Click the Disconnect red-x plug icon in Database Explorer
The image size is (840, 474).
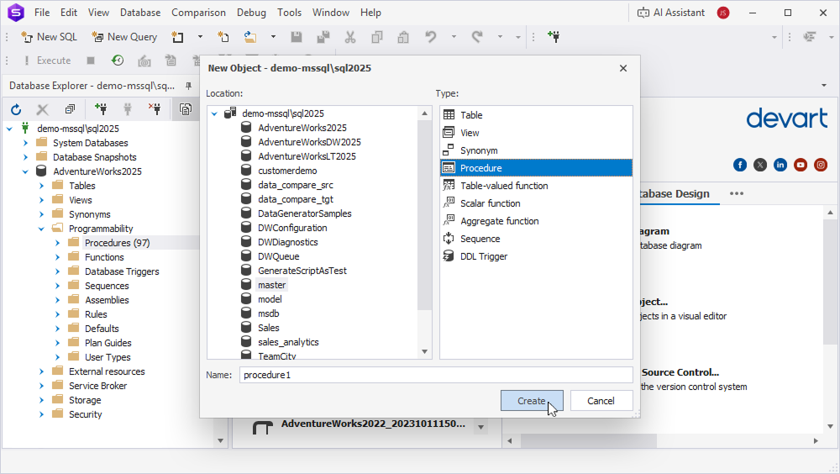155,109
